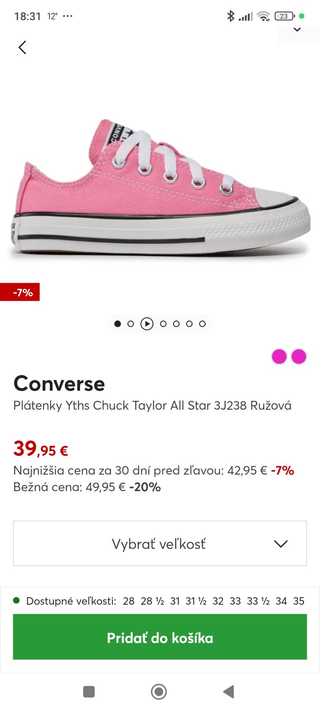The image size is (320, 711).
Task: Play the product video in carousel
Action: pos(147,324)
